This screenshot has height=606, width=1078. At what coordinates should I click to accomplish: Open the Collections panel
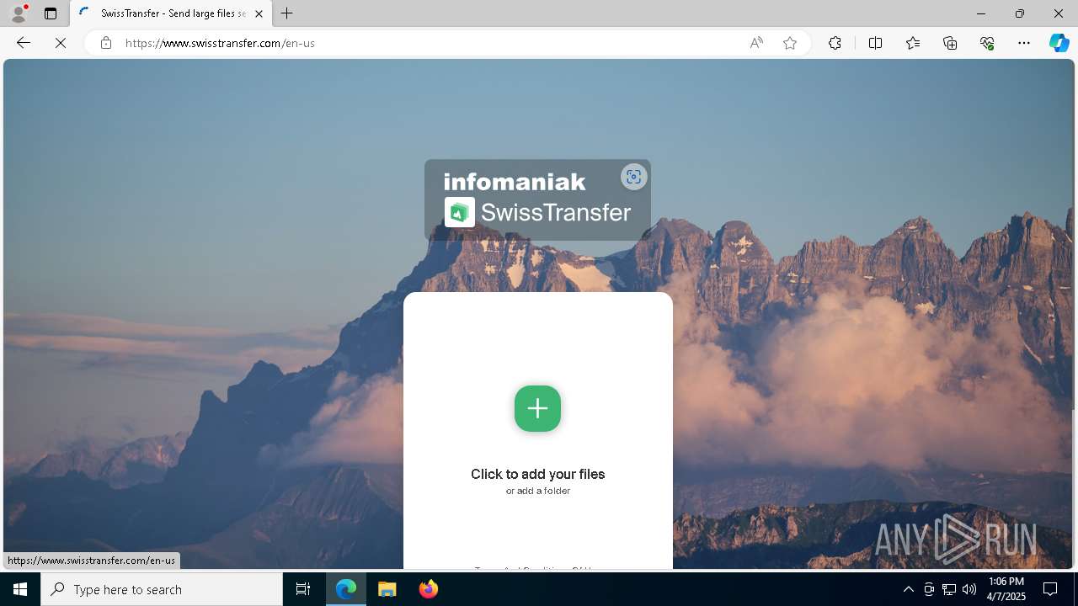[950, 43]
